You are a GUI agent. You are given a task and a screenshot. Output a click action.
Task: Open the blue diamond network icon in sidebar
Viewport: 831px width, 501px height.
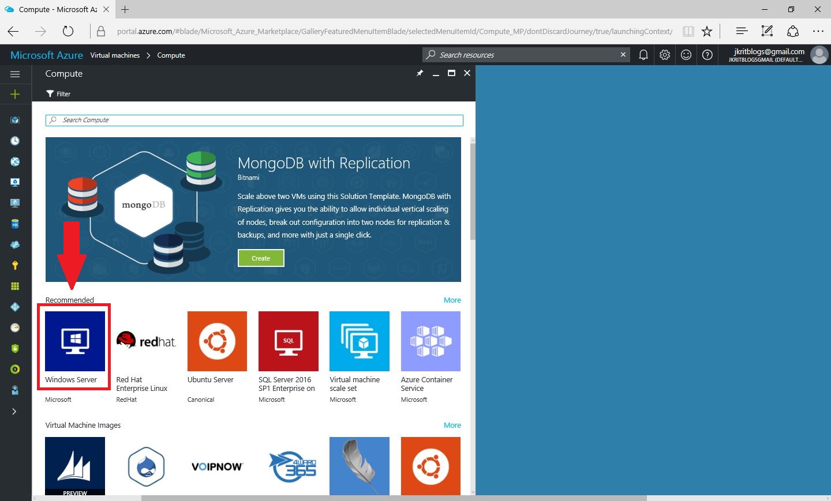15,307
